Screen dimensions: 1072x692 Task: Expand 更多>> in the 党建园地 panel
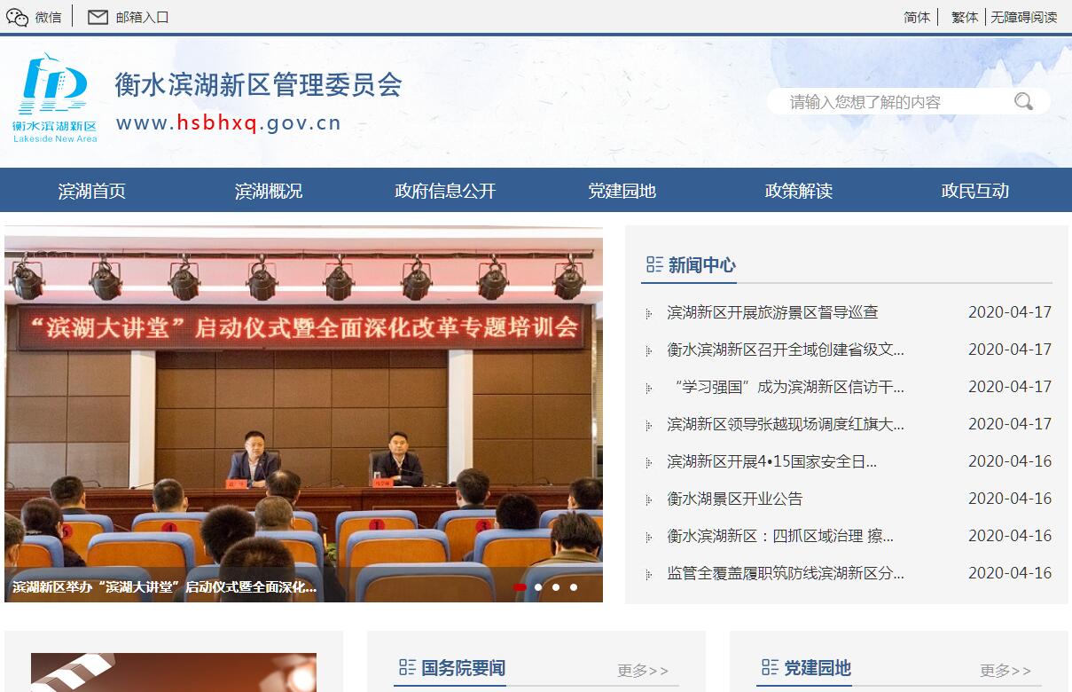click(1005, 671)
